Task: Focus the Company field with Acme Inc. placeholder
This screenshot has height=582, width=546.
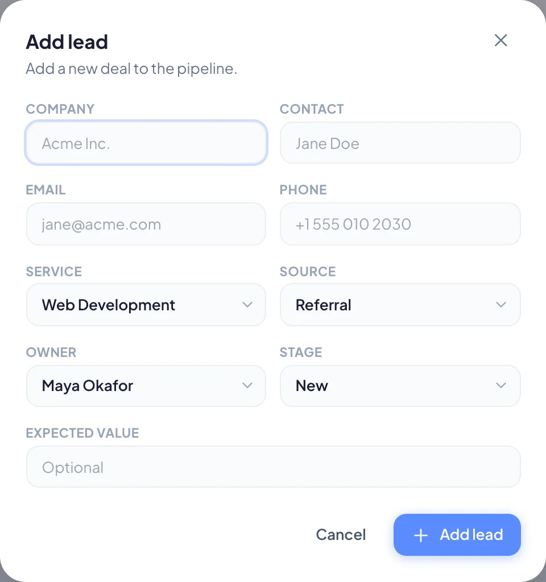Action: pyautogui.click(x=146, y=143)
